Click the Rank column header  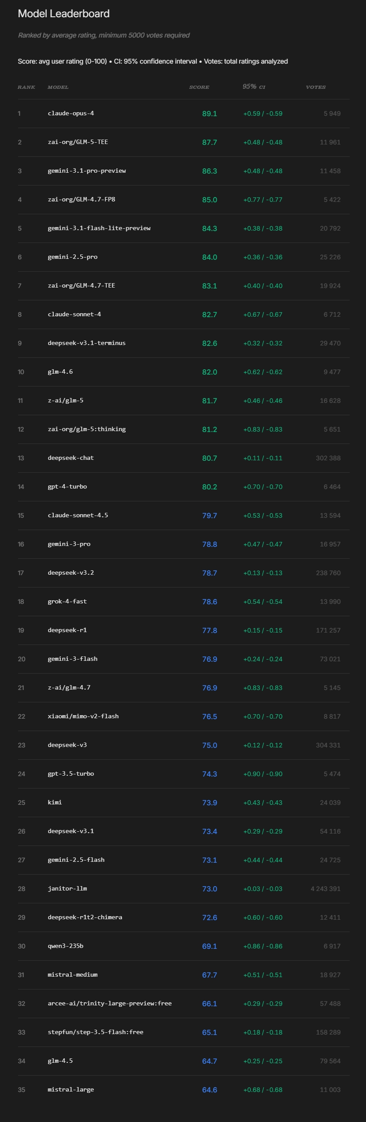point(26,87)
